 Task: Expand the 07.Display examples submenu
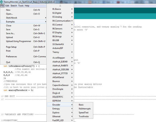click(60, 33)
